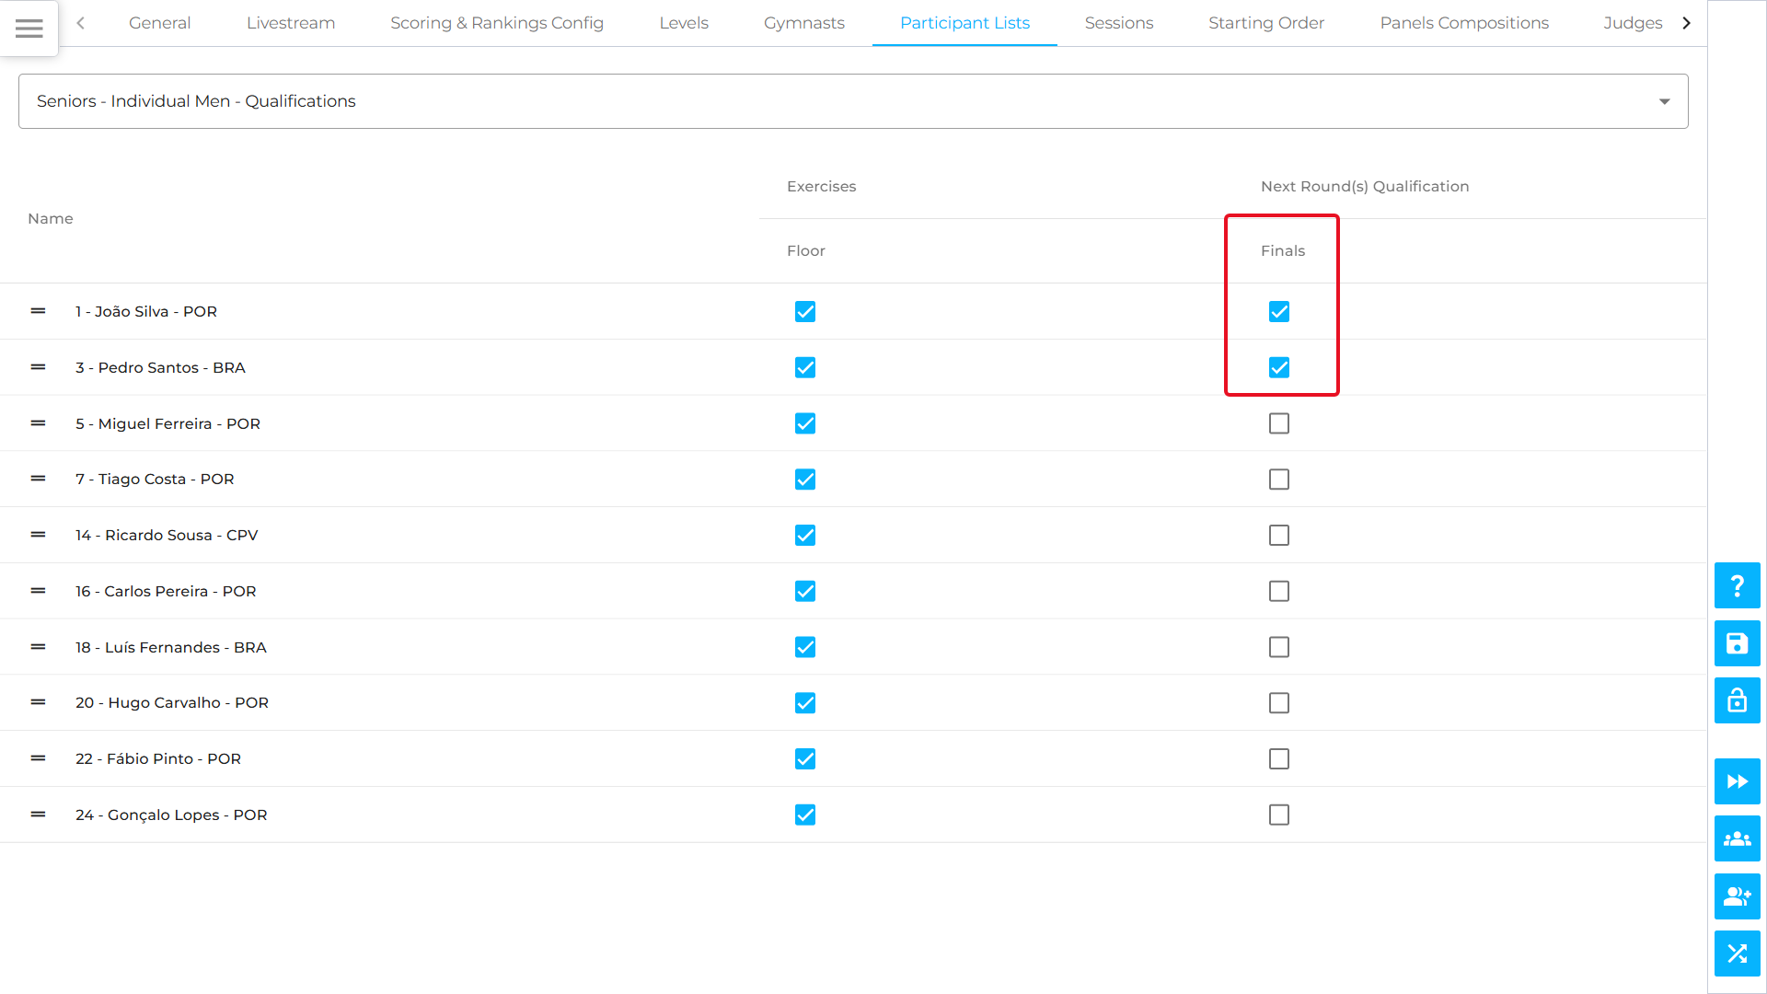Click the Finals column header
The image size is (1767, 994).
(1283, 250)
